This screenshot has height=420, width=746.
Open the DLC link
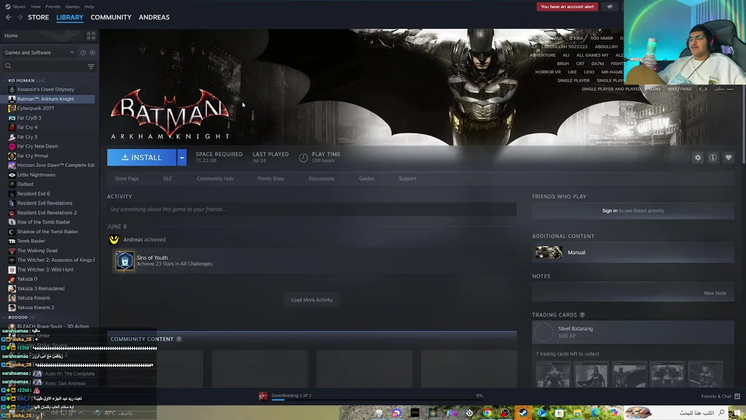click(168, 178)
